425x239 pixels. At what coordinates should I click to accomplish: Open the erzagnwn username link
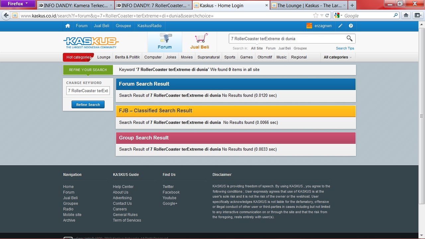point(323,26)
